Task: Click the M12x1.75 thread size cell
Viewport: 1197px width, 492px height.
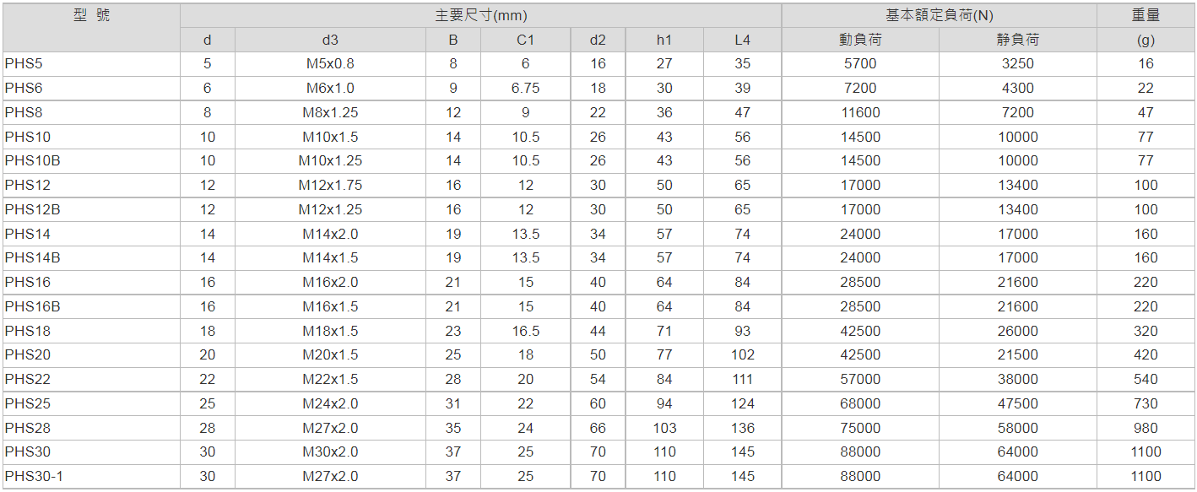Action: [330, 185]
